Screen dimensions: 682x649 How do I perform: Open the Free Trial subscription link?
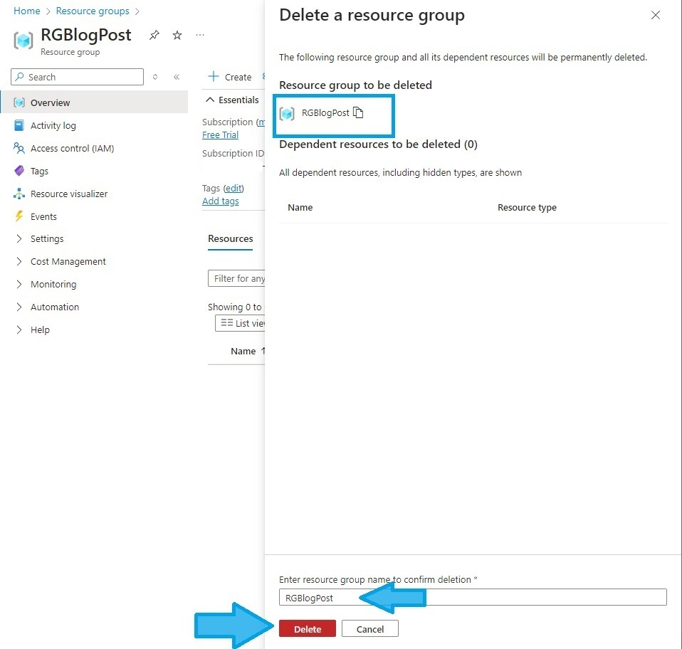220,134
